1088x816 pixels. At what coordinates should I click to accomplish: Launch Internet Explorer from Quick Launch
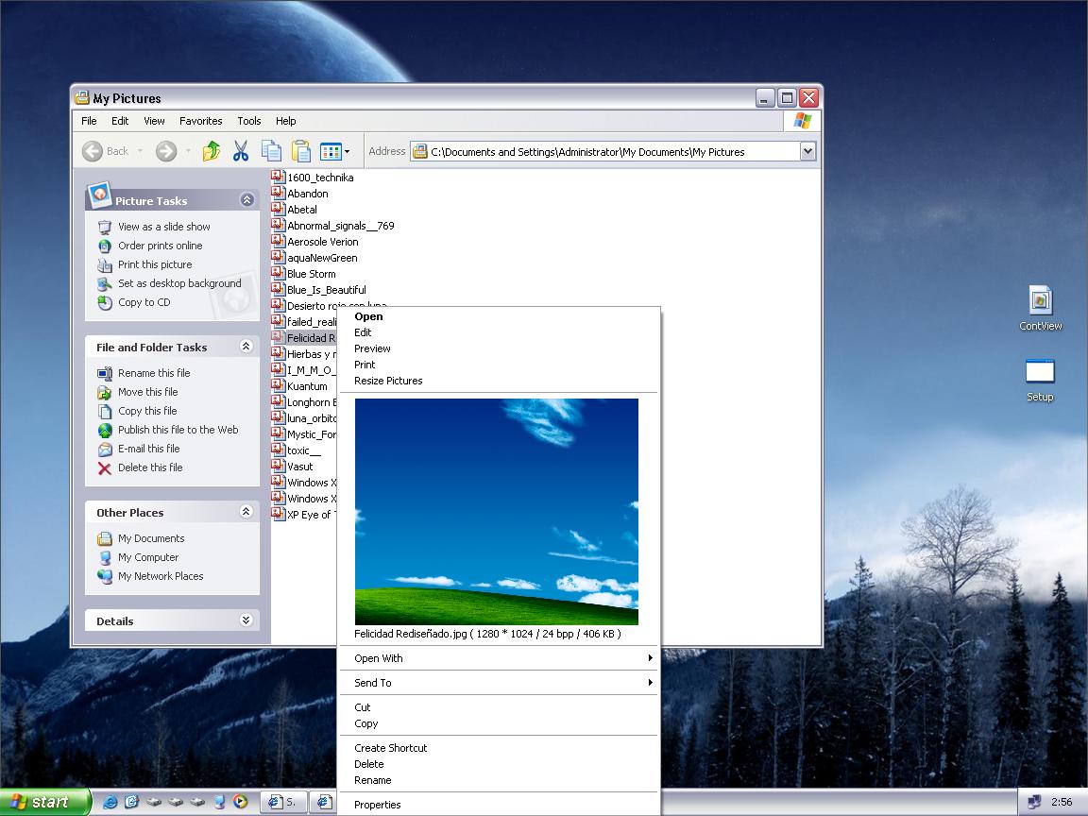[110, 802]
